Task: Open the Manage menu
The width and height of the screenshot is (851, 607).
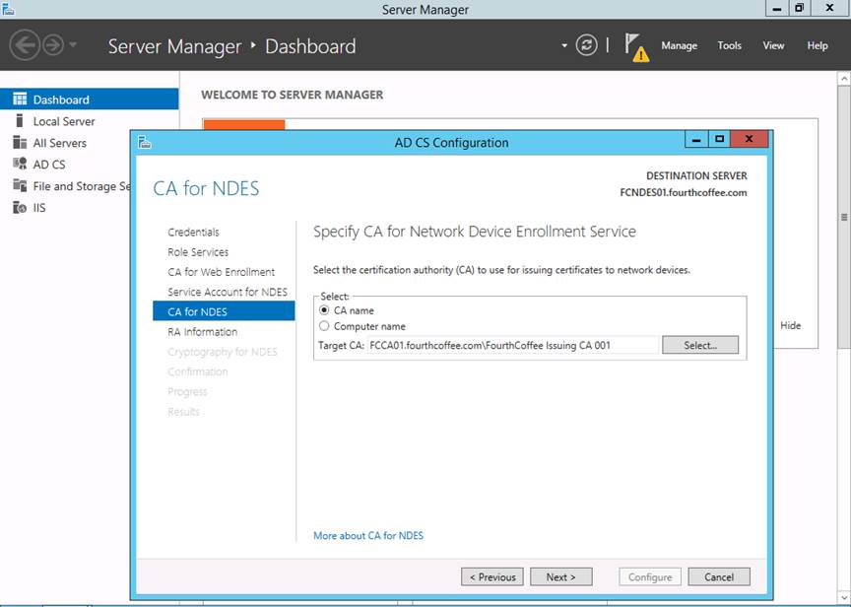Action: tap(679, 45)
